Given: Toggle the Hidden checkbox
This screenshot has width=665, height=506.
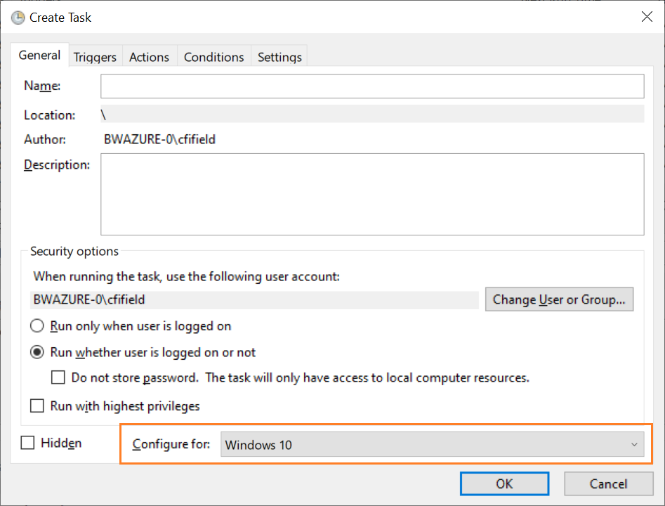Looking at the screenshot, I should tap(27, 443).
